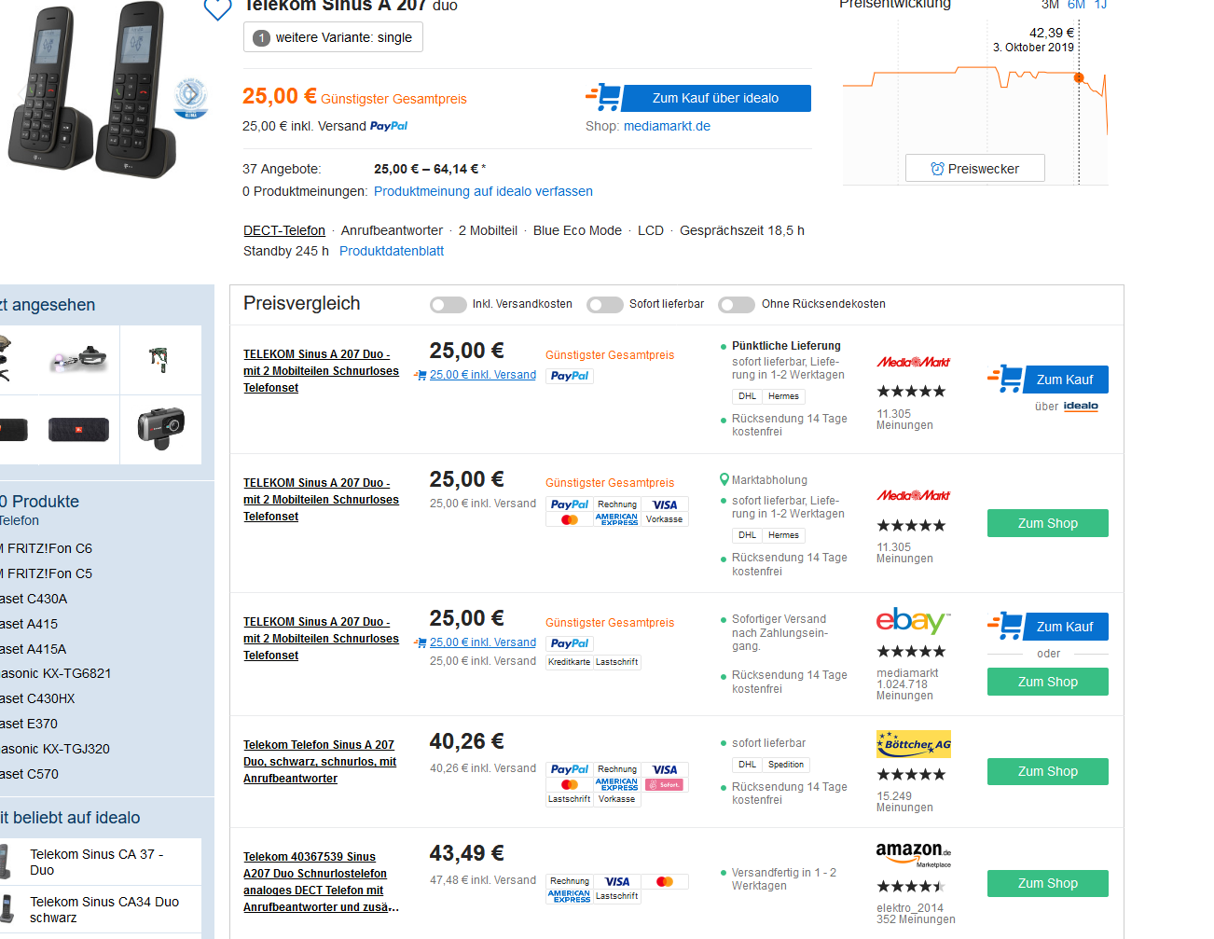Click the Preiswecker alarm clock icon

(937, 169)
